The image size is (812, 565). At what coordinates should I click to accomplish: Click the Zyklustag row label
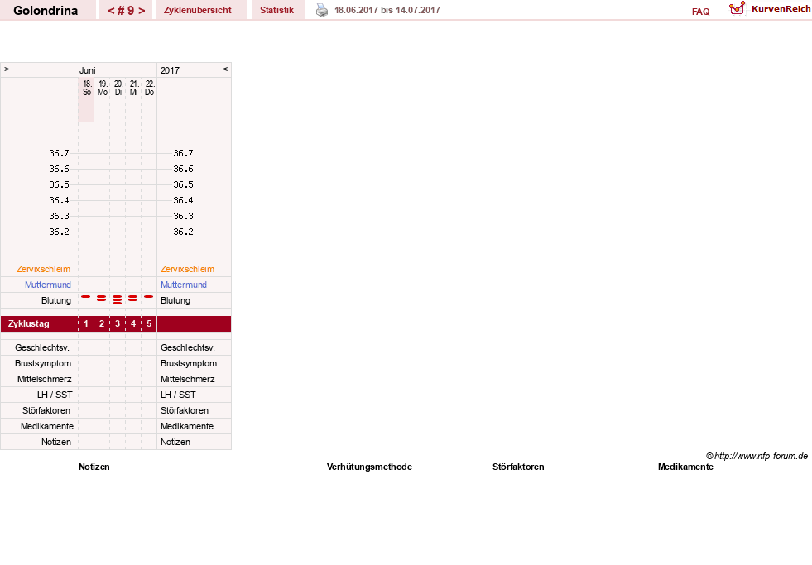tap(28, 324)
